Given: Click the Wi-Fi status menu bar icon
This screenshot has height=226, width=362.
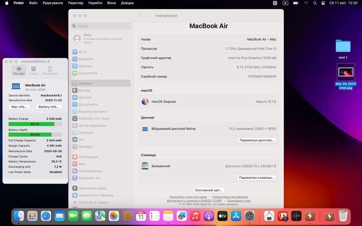Looking at the screenshot, I should pyautogui.click(x=306, y=3).
